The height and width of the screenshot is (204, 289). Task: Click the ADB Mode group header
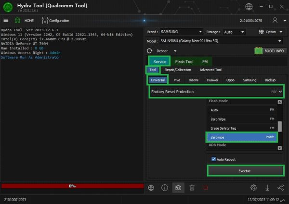217,145
